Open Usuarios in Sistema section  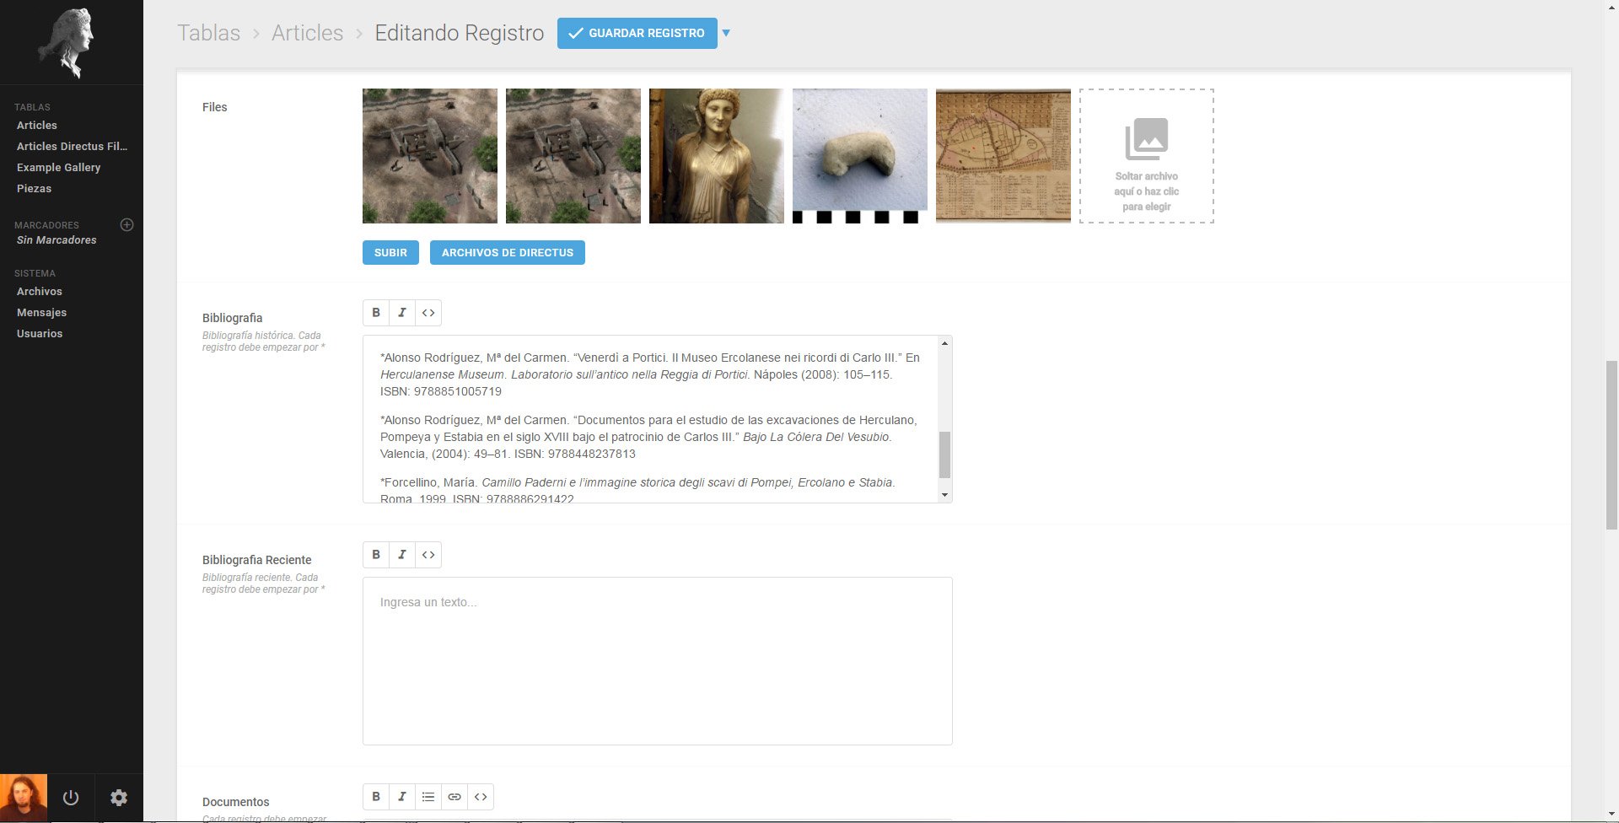tap(40, 333)
